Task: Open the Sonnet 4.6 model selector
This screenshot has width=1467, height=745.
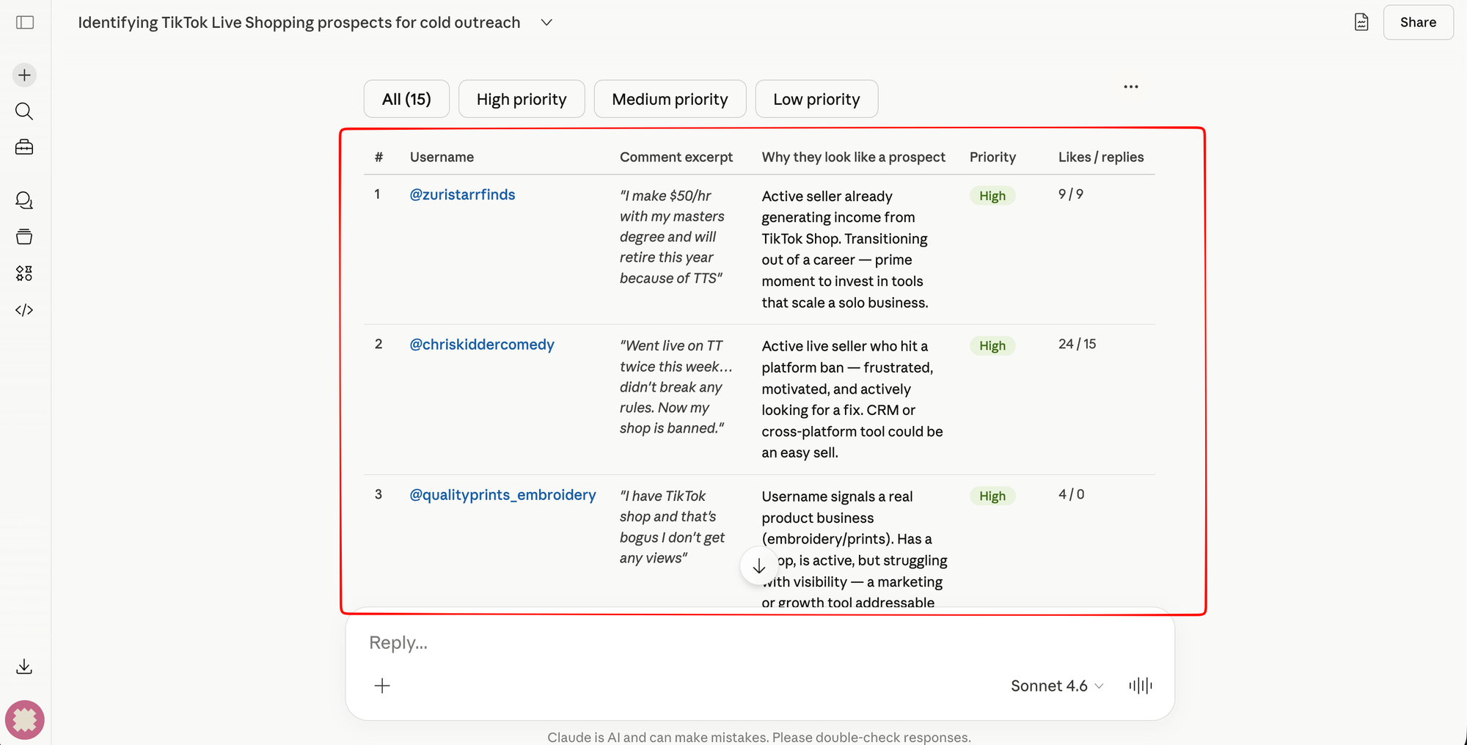Action: (x=1056, y=686)
